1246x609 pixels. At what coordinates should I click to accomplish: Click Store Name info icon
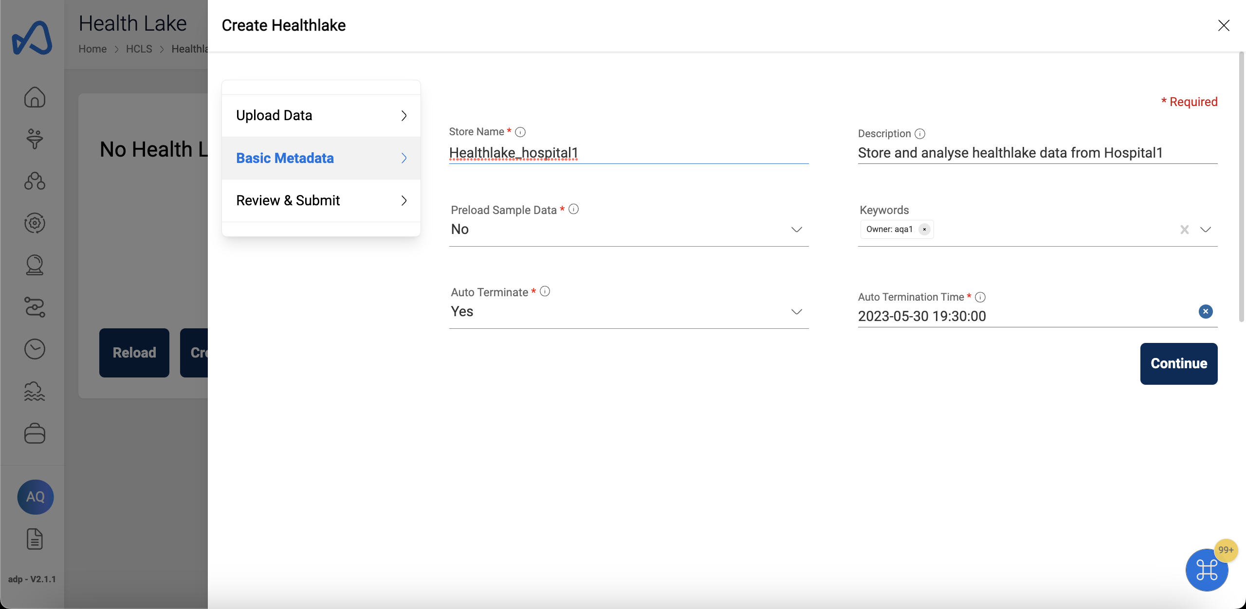[x=520, y=132]
